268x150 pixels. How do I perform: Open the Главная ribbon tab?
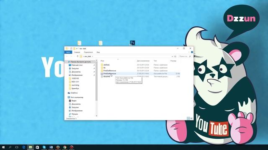[77, 52]
